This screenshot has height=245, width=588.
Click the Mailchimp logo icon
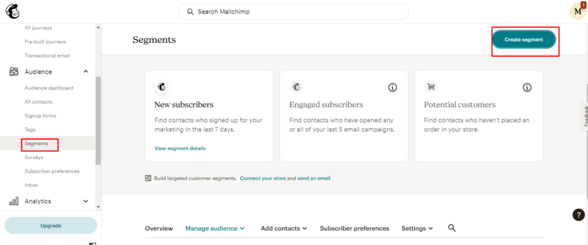coord(13,11)
